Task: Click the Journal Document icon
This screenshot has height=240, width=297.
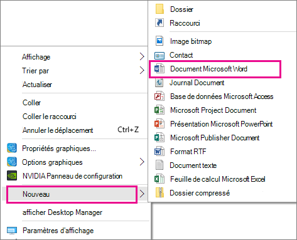Action: coord(159,83)
